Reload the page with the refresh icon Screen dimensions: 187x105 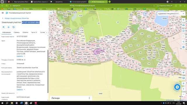(6, 6)
